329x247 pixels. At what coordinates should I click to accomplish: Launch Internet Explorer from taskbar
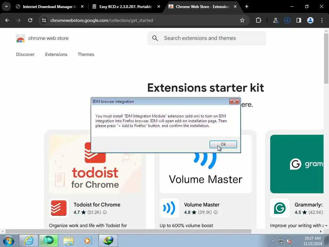click(x=29, y=241)
